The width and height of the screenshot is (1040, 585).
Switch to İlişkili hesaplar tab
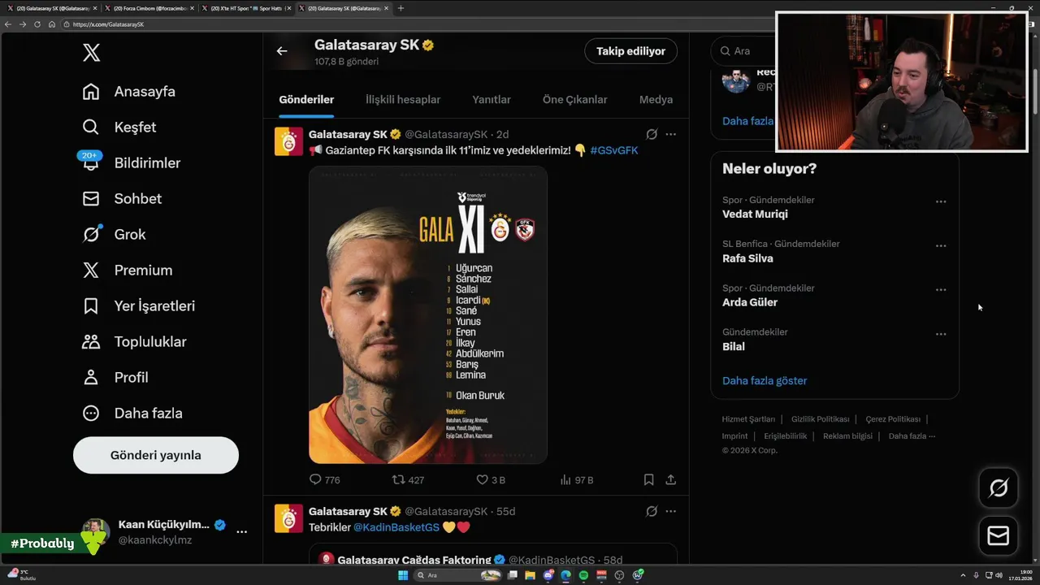pos(403,100)
